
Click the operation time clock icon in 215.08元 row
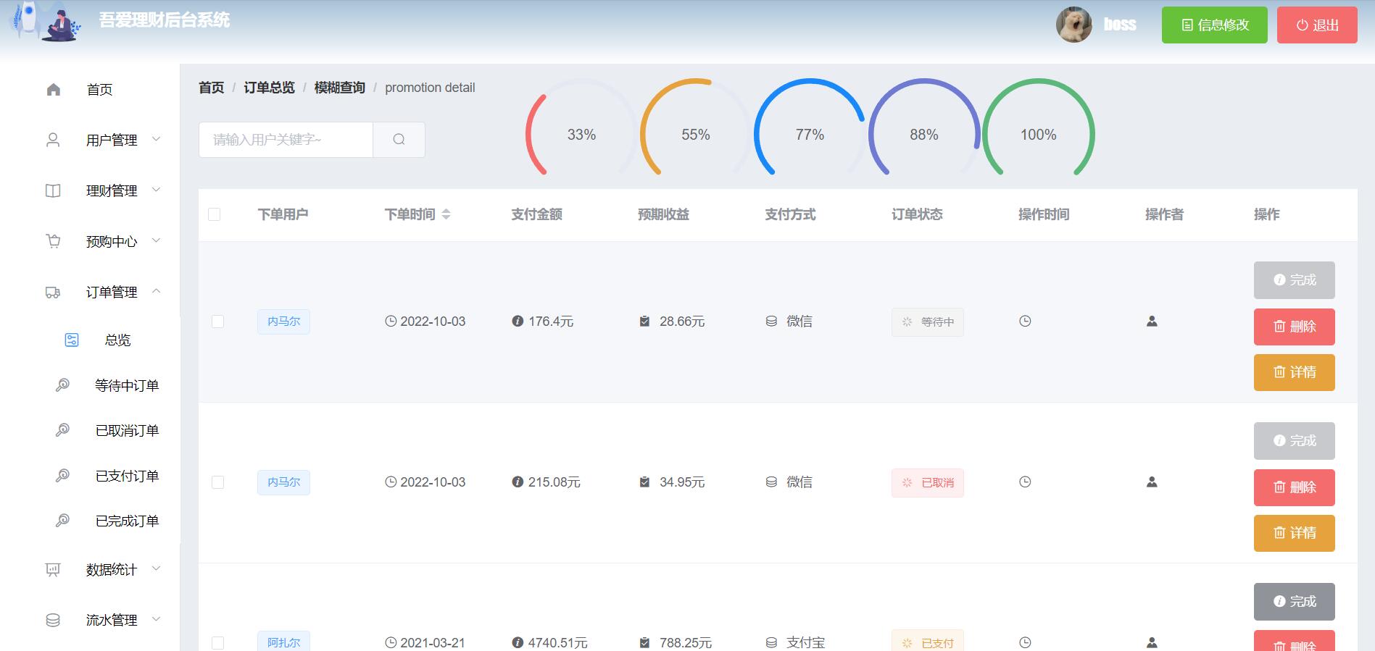tap(1025, 482)
